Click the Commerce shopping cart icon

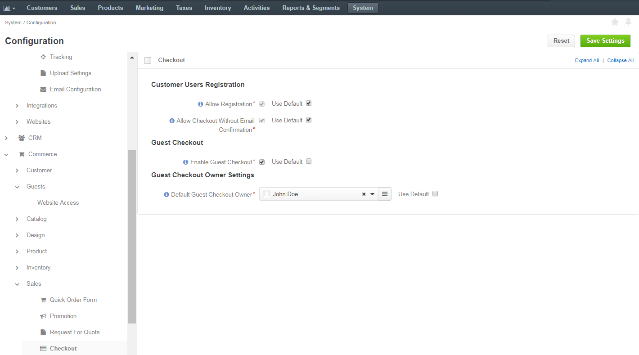click(x=22, y=154)
